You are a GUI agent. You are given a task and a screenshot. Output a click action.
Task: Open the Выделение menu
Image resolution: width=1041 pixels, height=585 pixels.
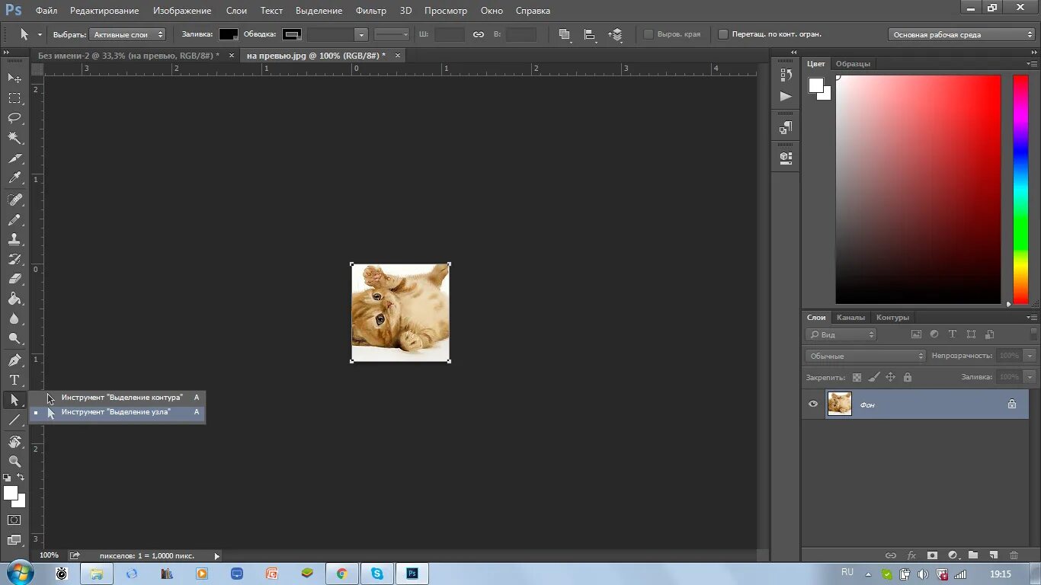tap(319, 11)
